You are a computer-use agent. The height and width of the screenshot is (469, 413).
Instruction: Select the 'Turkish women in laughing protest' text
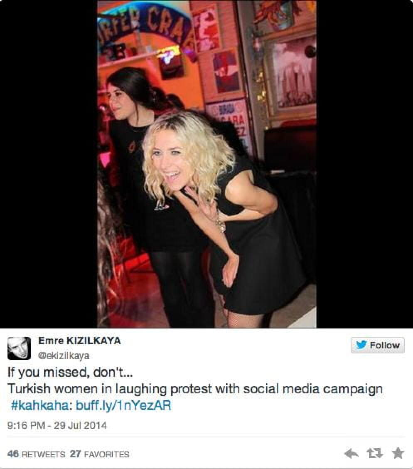pyautogui.click(x=106, y=389)
